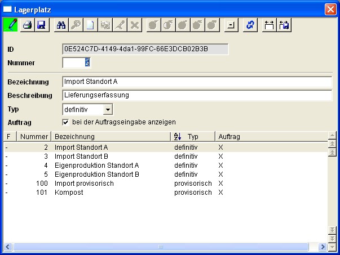The height and width of the screenshot is (255, 340).
Task: Click the new blank document icon
Action: (x=90, y=25)
